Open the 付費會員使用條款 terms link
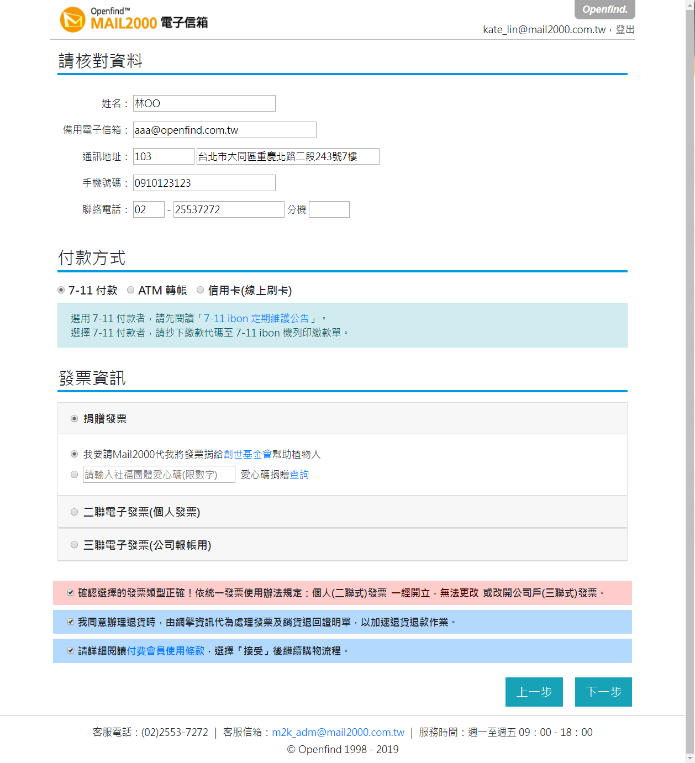Viewport: 695px width, 763px height. (166, 651)
